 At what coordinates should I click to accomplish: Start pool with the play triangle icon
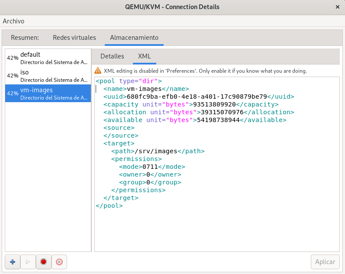coord(28,262)
